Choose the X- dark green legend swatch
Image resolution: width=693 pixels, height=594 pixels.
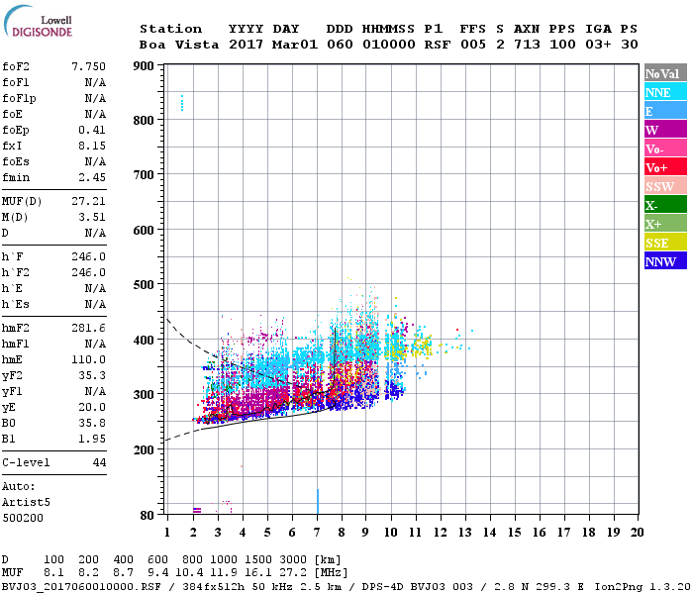coord(664,205)
